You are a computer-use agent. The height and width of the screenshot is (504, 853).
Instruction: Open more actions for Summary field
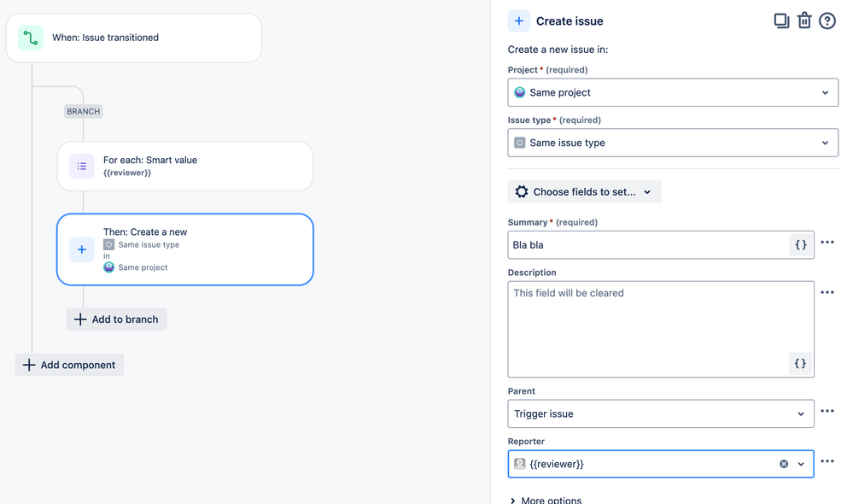[x=827, y=243]
